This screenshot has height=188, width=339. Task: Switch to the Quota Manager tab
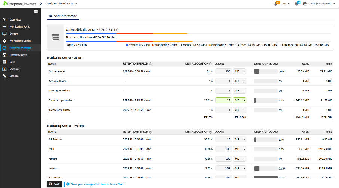(63, 16)
